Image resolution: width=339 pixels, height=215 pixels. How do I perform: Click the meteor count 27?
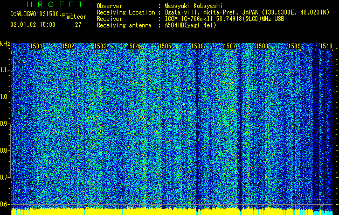pyautogui.click(x=78, y=25)
